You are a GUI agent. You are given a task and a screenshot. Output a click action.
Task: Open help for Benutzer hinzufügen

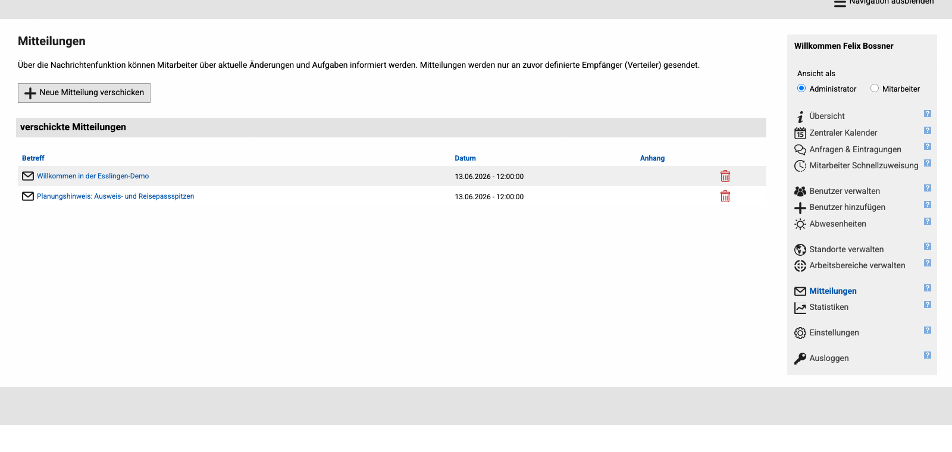927,205
